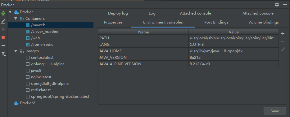Collapse the Images tree node

tap(16, 51)
